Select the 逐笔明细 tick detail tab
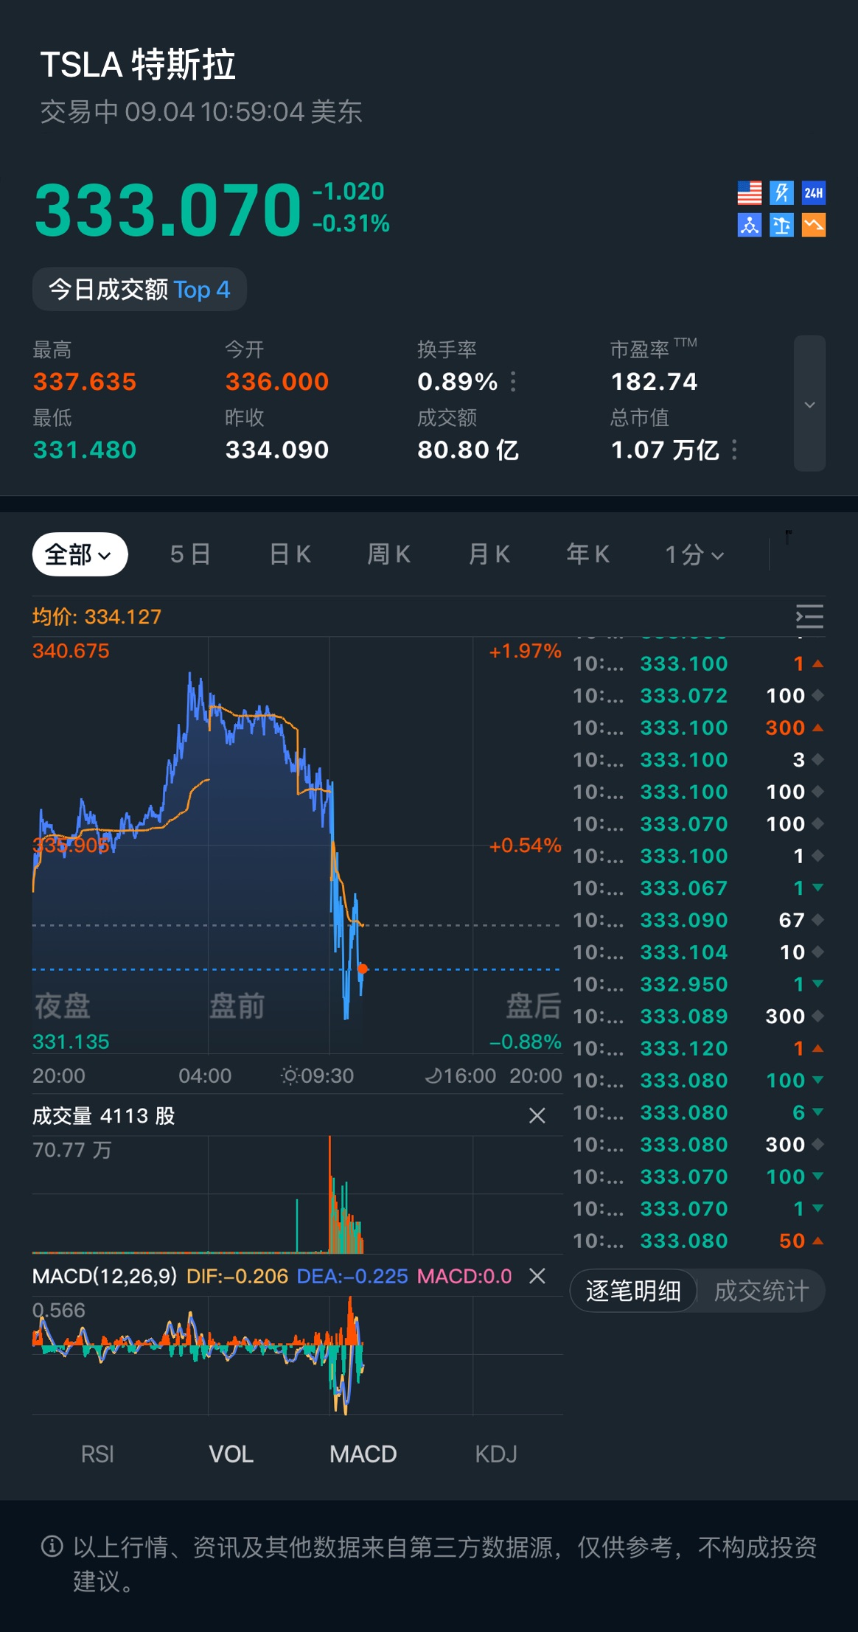 633,1291
